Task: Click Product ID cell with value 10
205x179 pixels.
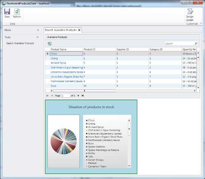Action: 99,86
